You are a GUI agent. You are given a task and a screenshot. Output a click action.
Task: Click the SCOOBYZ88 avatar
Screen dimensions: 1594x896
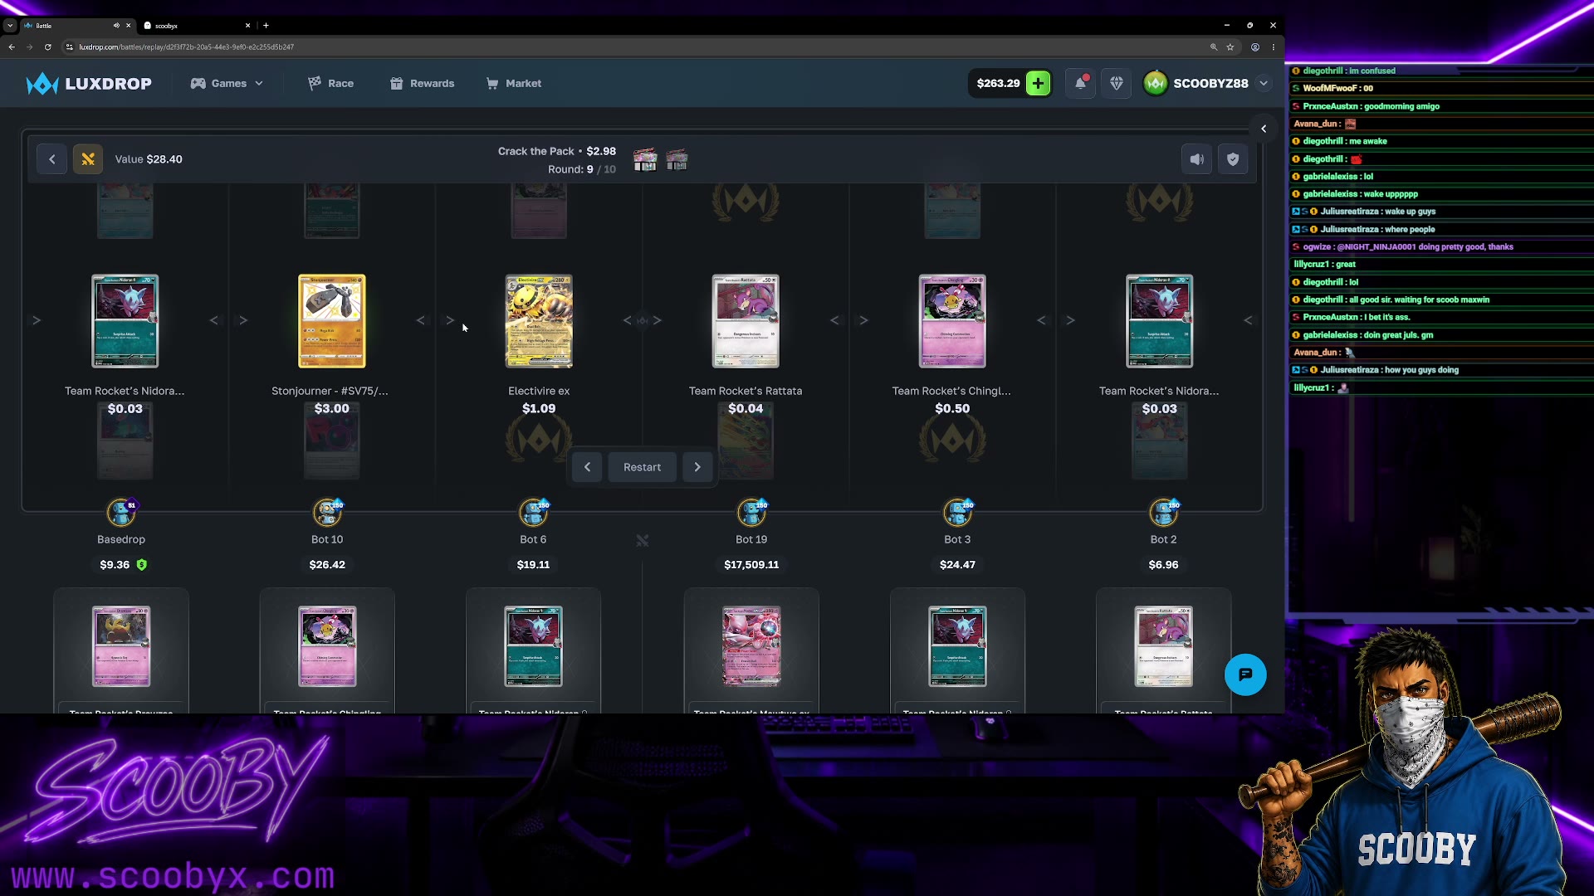point(1155,84)
